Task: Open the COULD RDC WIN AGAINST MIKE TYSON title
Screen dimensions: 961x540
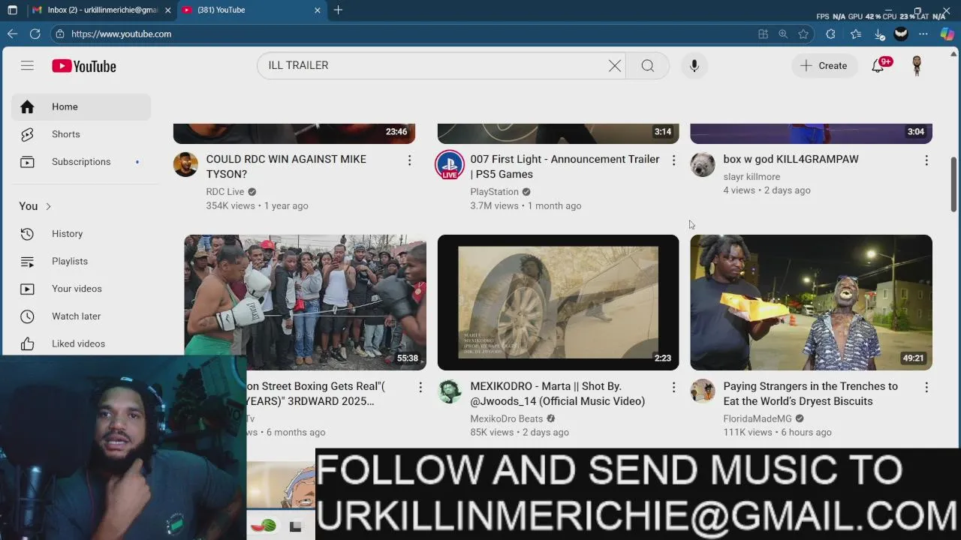Action: click(x=286, y=166)
